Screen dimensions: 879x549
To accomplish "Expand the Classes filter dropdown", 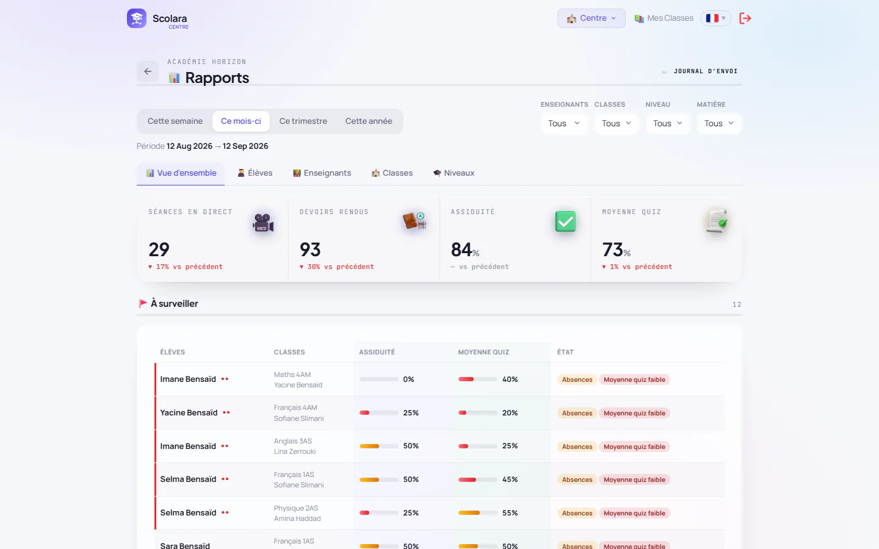I will point(617,123).
